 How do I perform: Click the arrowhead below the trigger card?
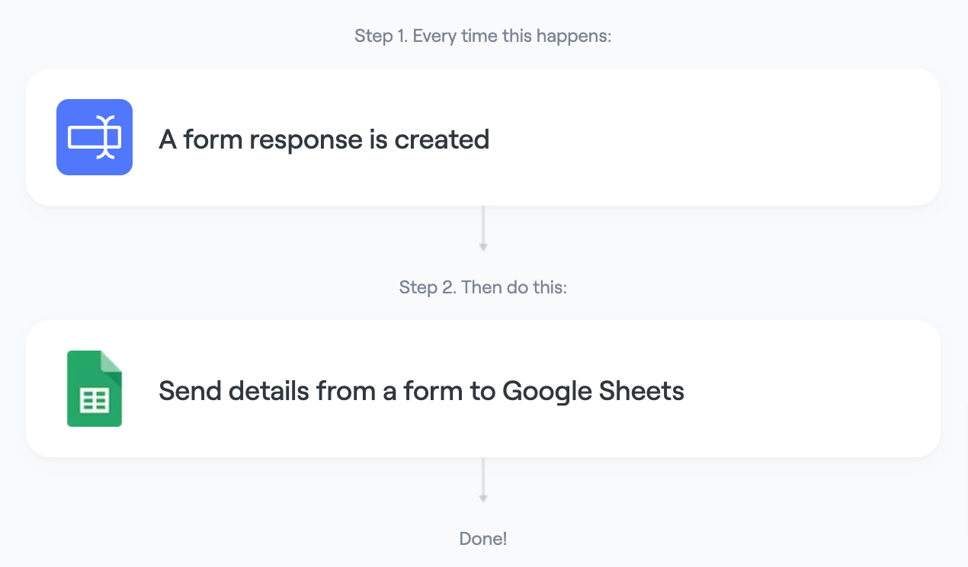pyautogui.click(x=483, y=247)
